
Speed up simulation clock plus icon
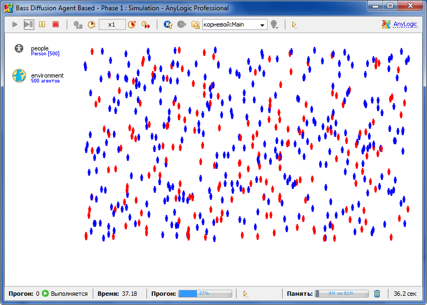click(x=132, y=24)
